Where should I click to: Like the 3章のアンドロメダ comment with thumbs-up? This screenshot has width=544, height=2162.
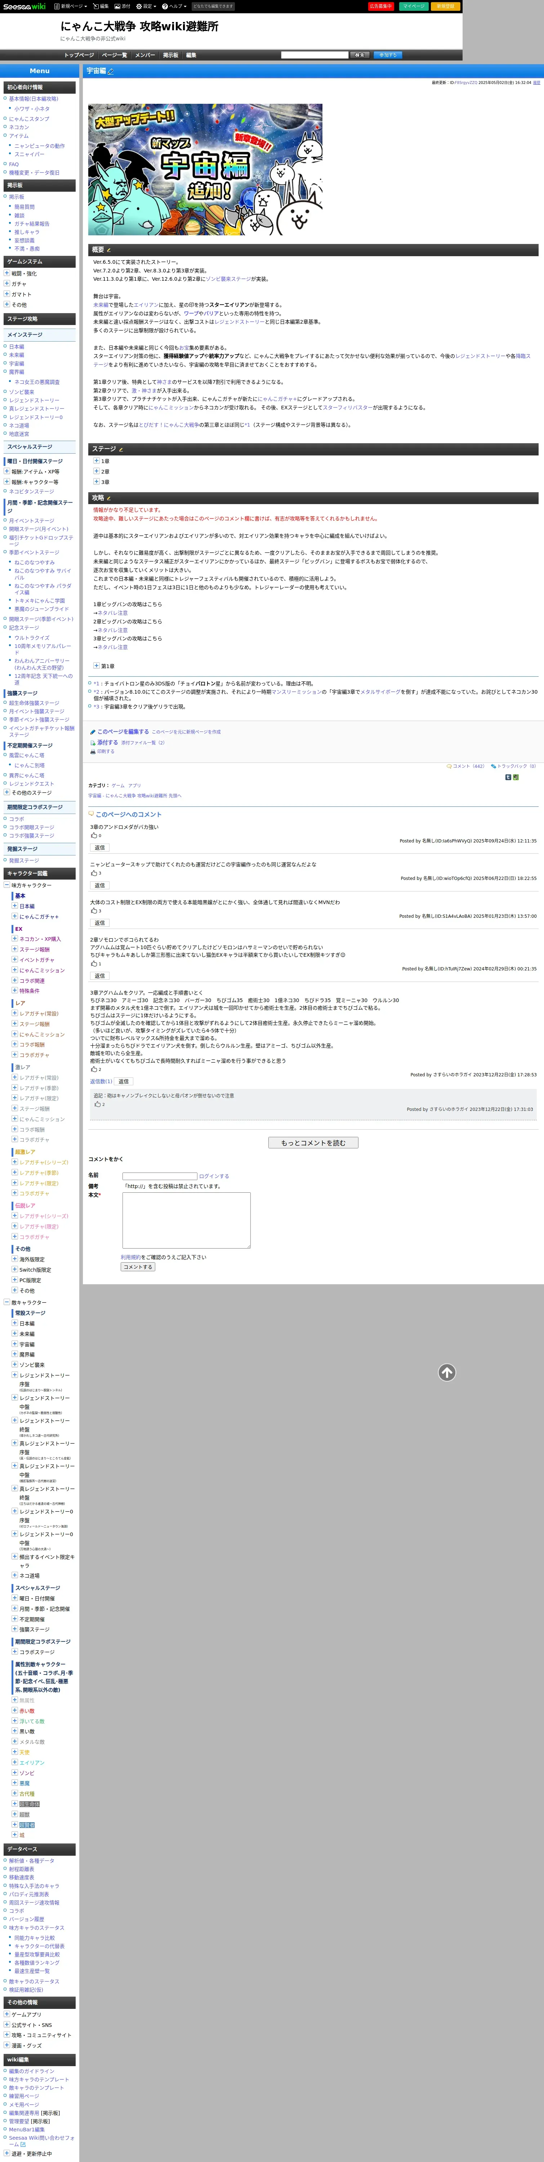pyautogui.click(x=94, y=836)
